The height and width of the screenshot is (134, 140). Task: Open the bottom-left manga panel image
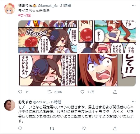coord(48,70)
